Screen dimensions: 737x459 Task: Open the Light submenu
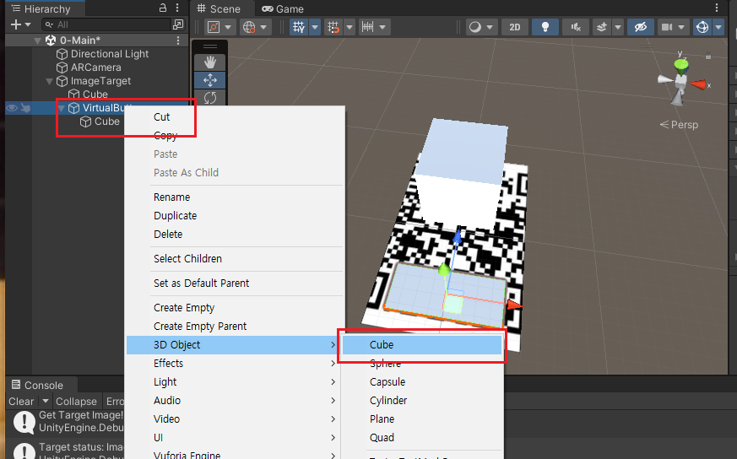click(234, 382)
